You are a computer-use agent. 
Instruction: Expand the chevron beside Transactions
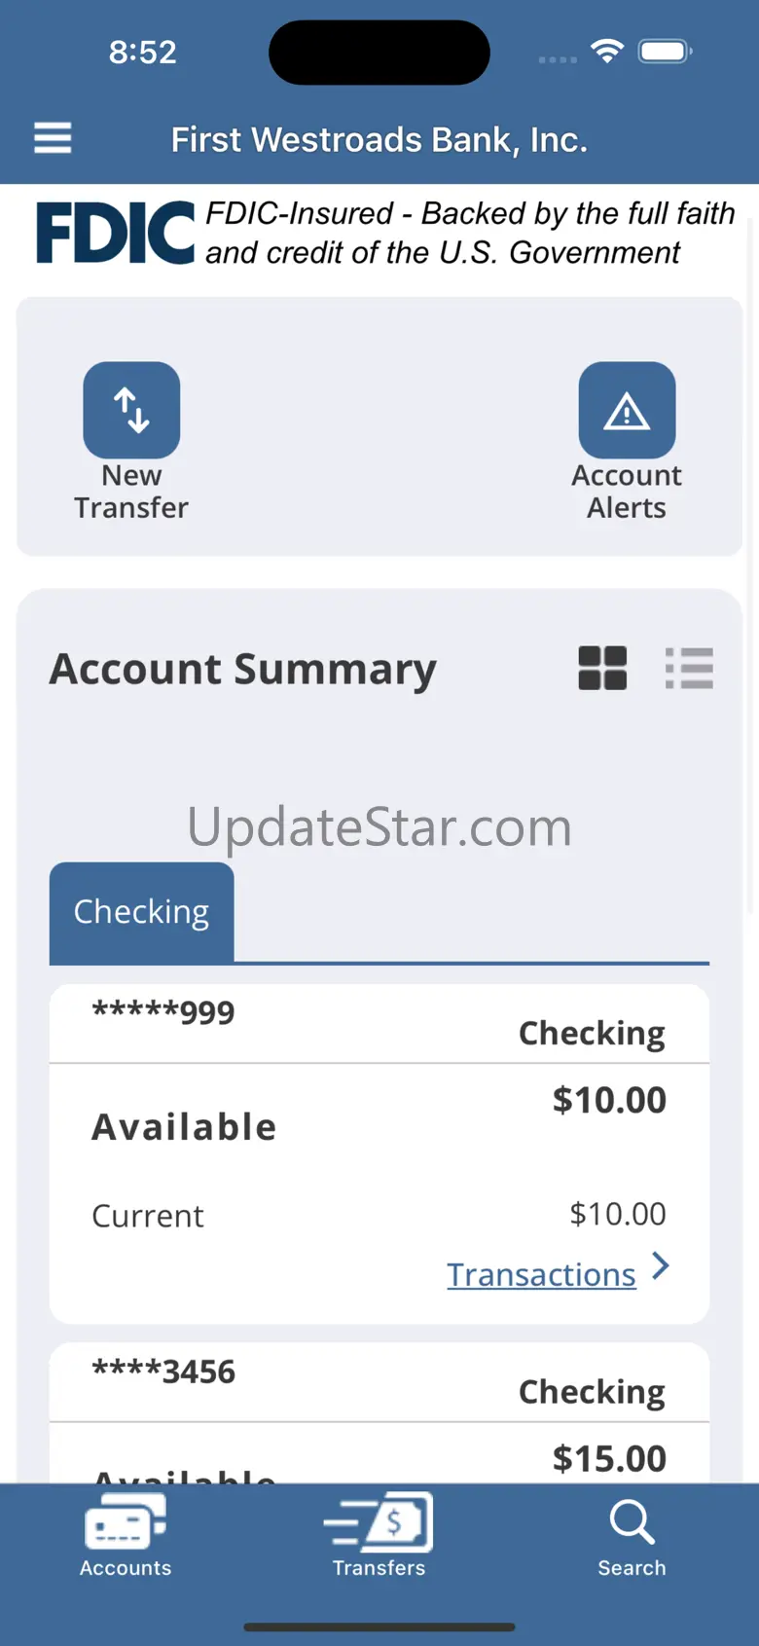662,1266
